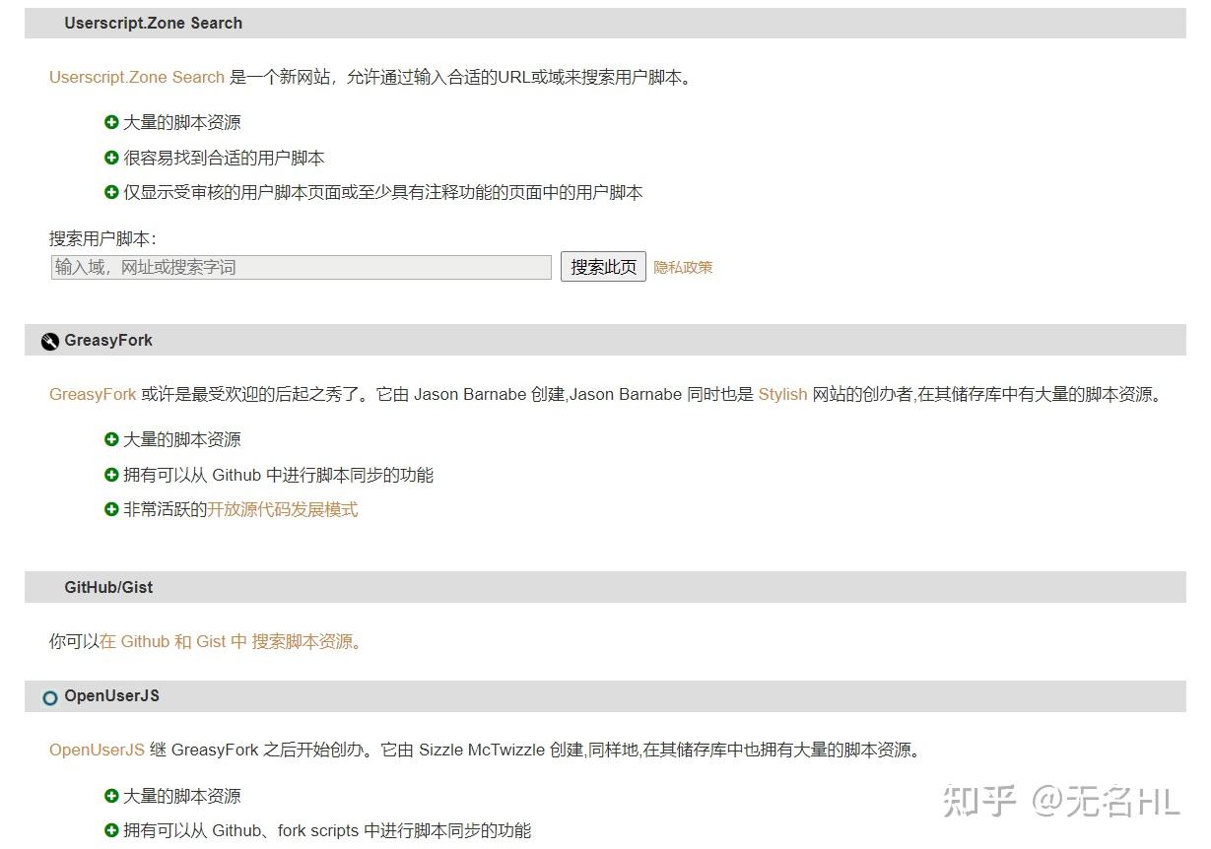
Task: Focus the userscript search input field
Action: 302,267
